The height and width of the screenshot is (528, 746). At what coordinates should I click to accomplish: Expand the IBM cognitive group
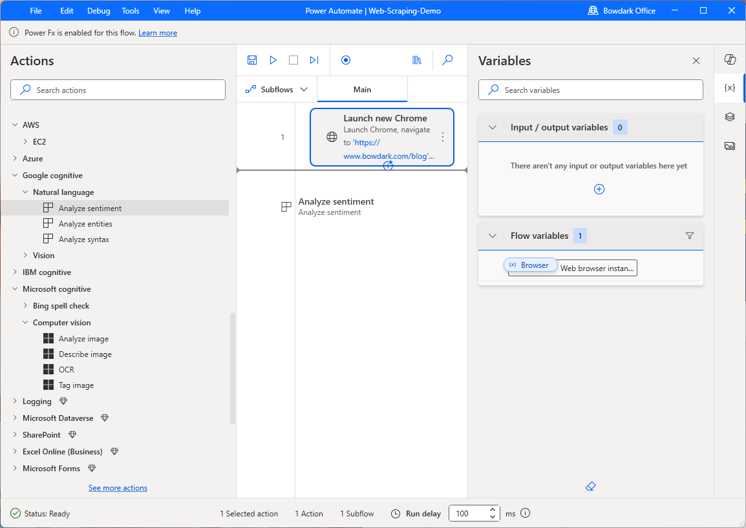(x=15, y=272)
